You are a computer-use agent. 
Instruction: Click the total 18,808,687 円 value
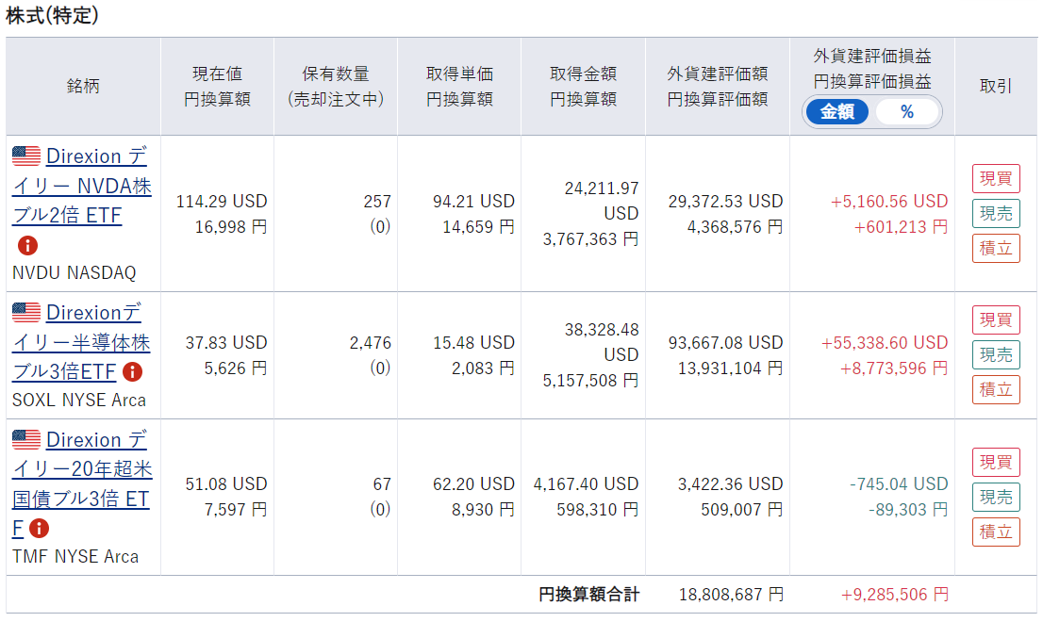(x=731, y=594)
